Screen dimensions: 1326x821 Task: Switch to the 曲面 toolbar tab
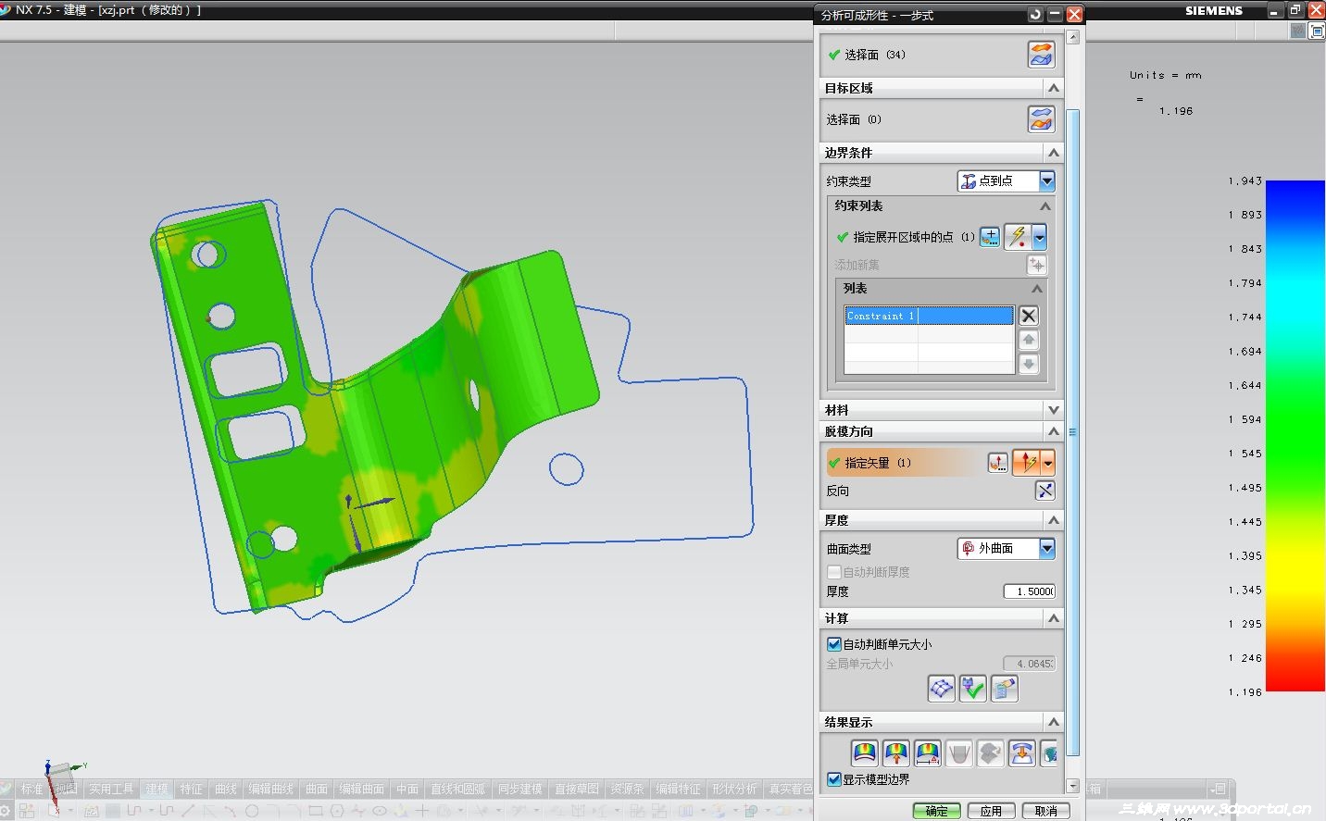pos(317,790)
